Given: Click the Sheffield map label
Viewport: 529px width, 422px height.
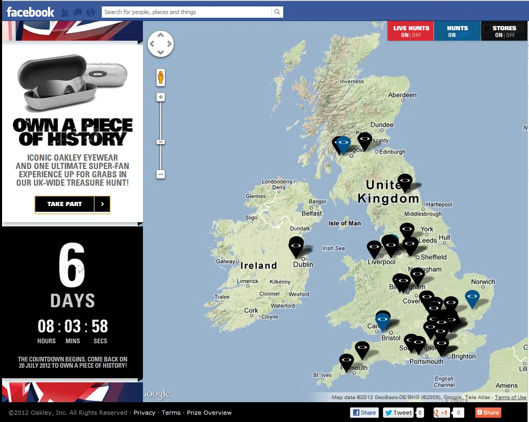Looking at the screenshot, I should (x=434, y=257).
